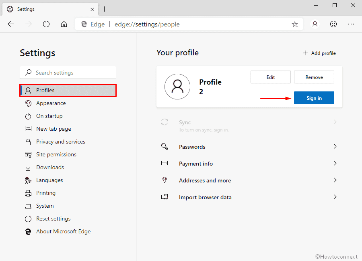Viewport: 362px width, 261px height.
Task: Add this page to favorites with the star icon
Action: click(295, 24)
